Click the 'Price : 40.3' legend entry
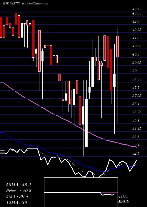The image size is (147, 207). (x=19, y=191)
